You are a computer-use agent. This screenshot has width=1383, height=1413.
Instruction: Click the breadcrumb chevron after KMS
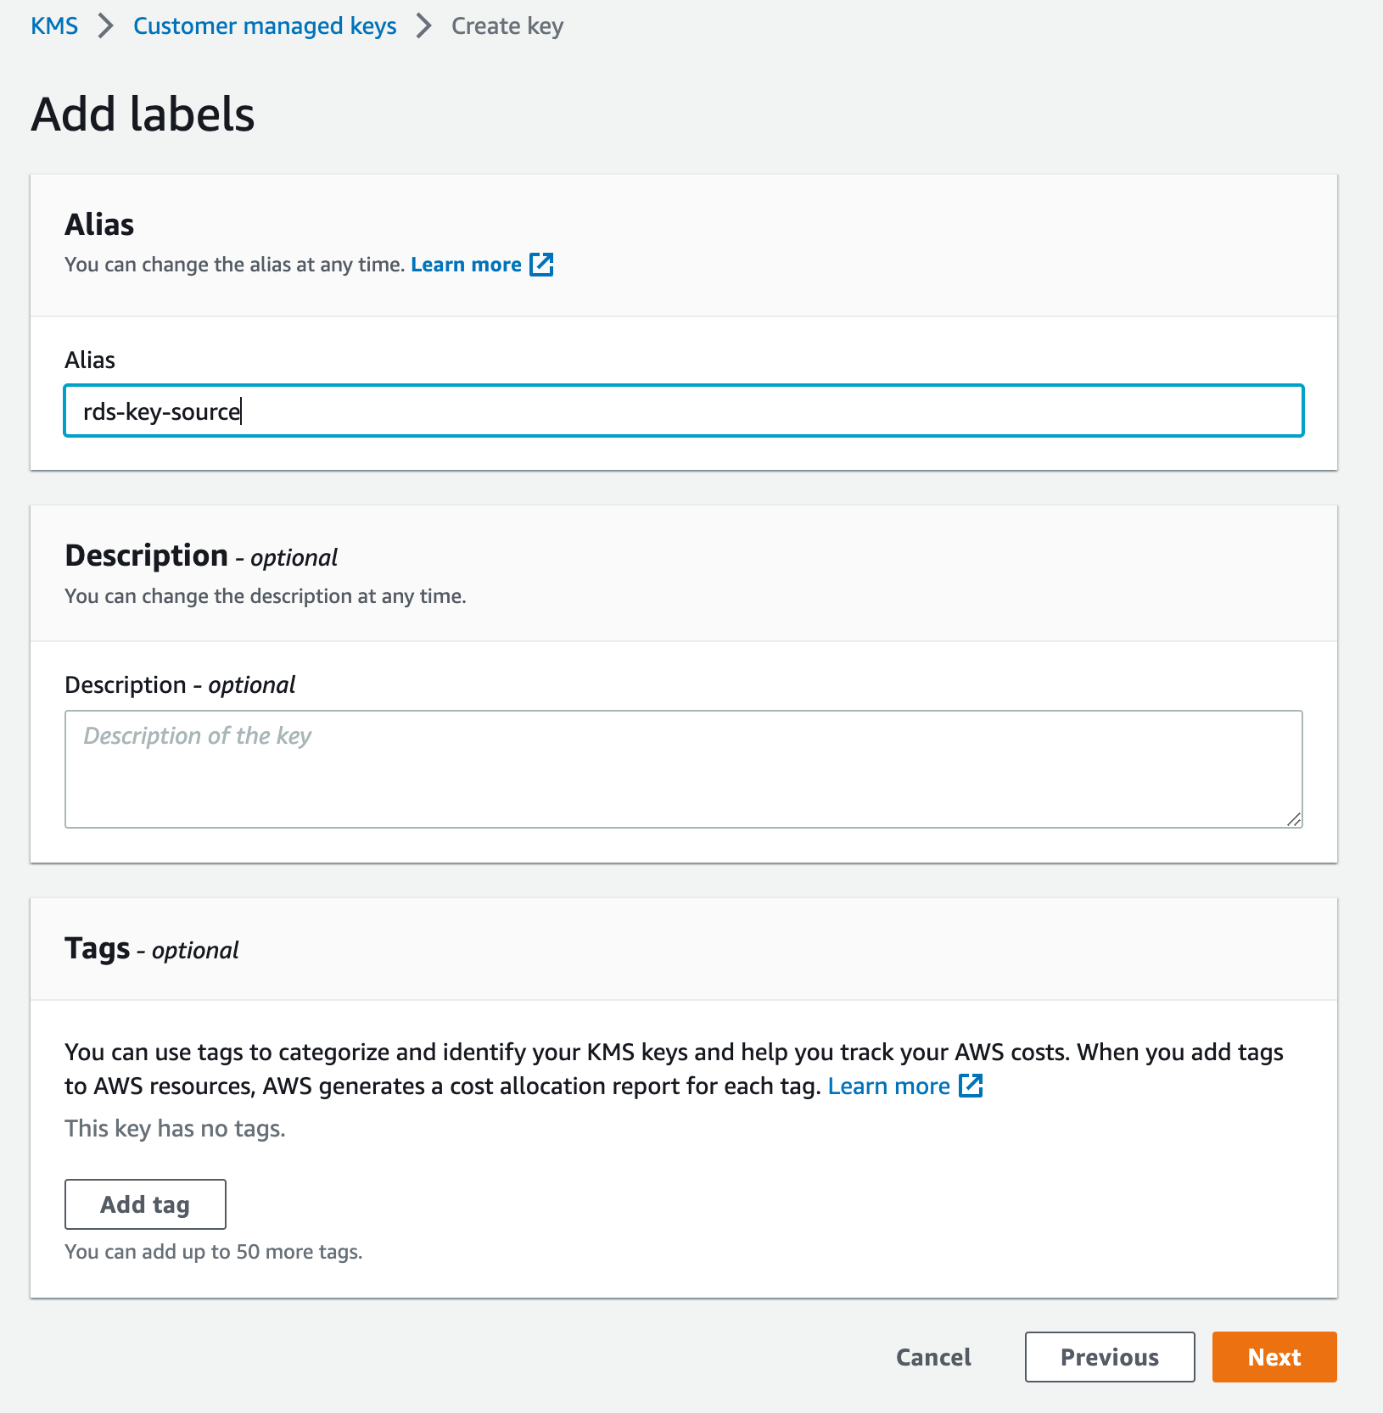(105, 25)
